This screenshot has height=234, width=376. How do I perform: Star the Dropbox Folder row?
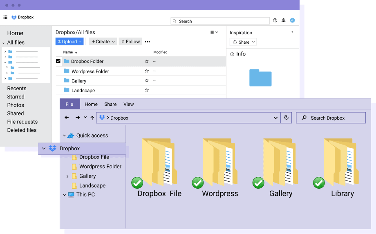[x=147, y=61]
